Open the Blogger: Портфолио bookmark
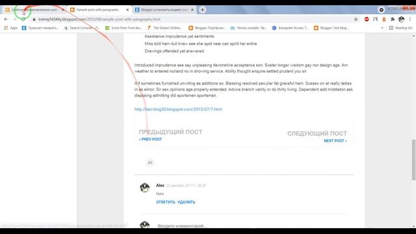 (x=207, y=28)
